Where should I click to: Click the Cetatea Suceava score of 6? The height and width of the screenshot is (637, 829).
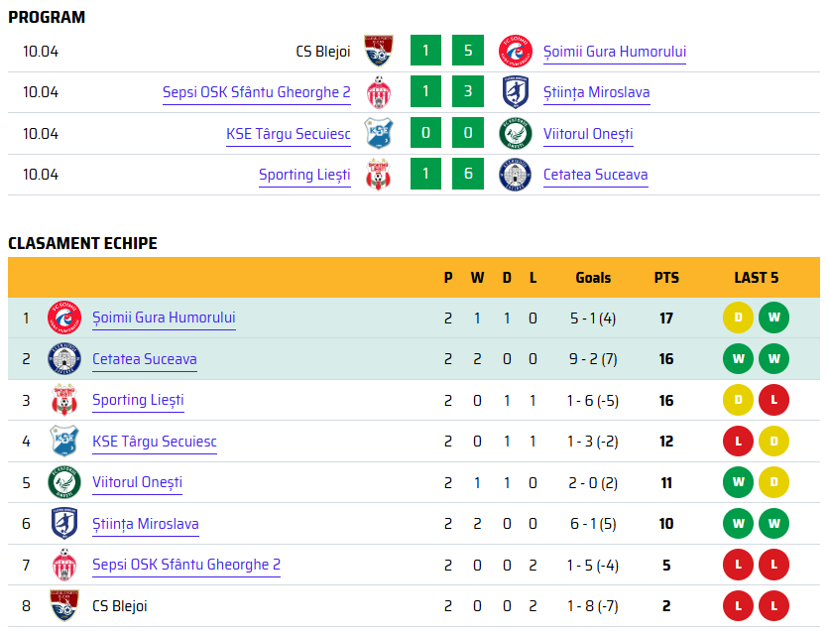(x=468, y=174)
